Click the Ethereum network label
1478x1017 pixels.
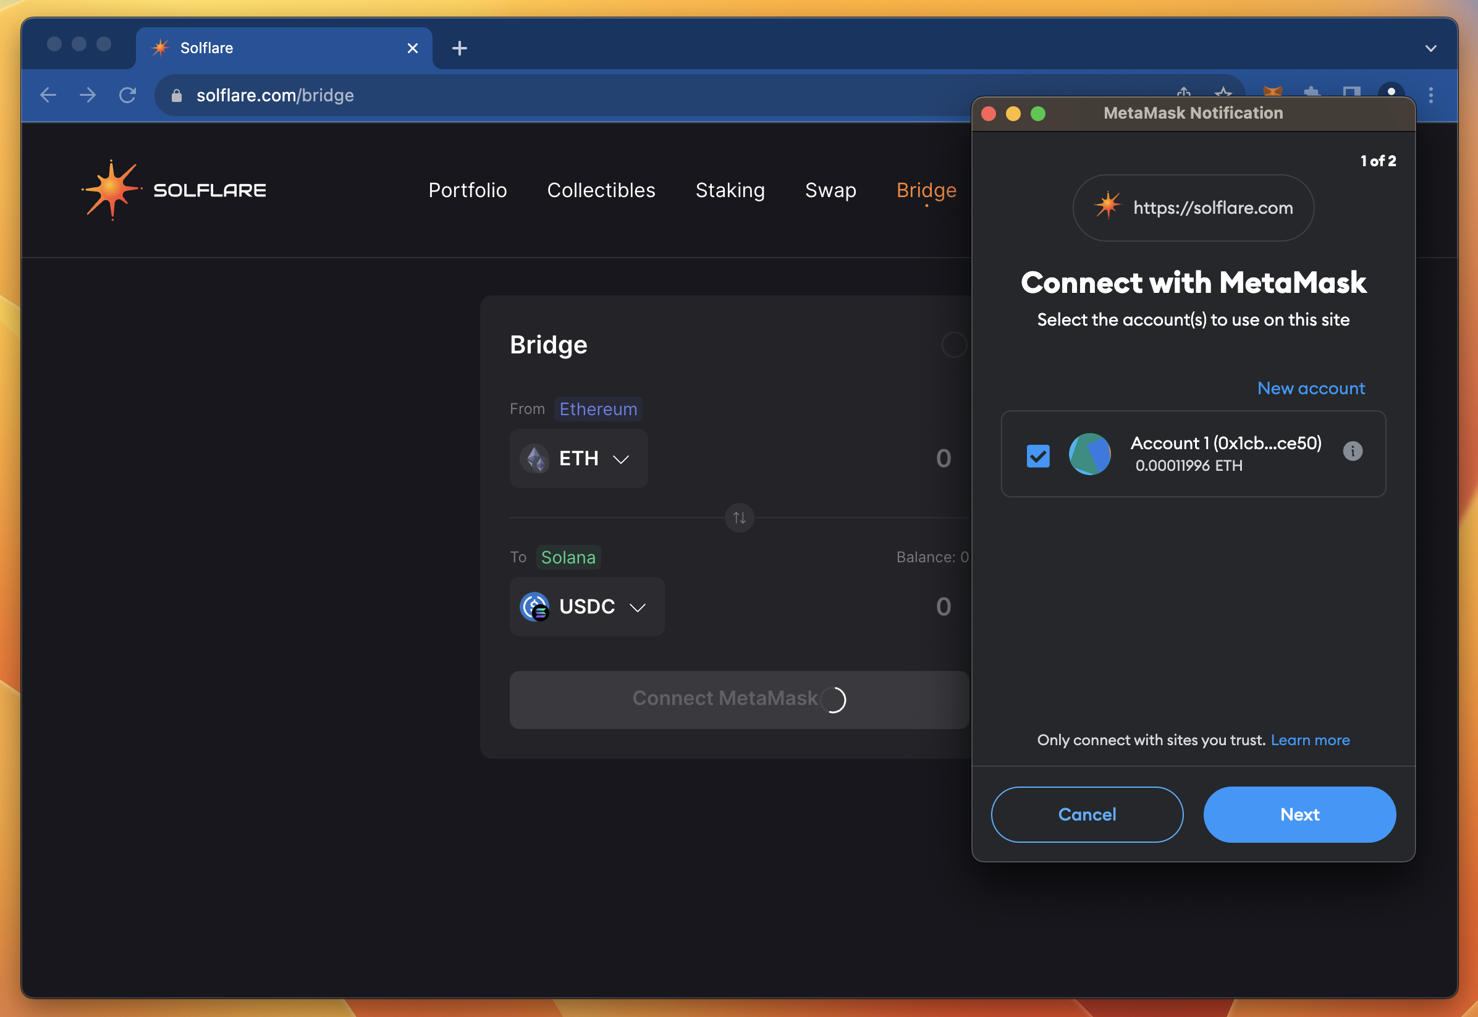coord(598,408)
